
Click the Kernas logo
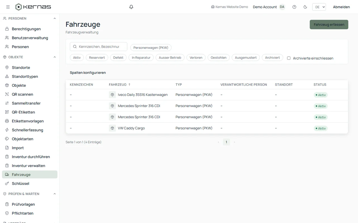pyautogui.click(x=33, y=7)
